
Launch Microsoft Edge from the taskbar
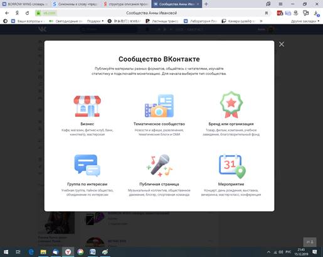31,252
